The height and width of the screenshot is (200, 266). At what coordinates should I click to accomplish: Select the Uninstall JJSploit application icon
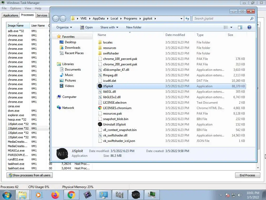click(100, 124)
